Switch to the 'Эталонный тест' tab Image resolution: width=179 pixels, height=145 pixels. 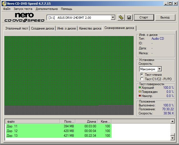pyautogui.click(x=17, y=28)
